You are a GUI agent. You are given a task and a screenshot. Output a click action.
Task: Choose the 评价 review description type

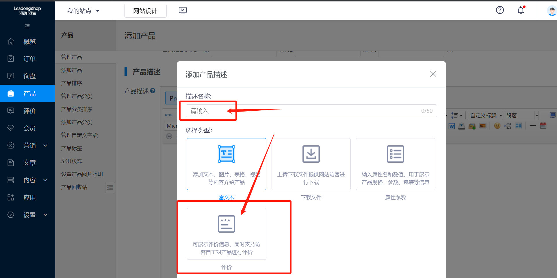pyautogui.click(x=226, y=233)
